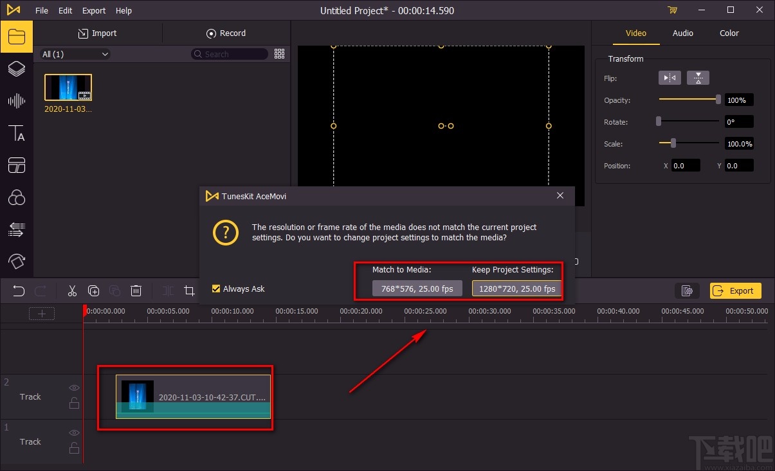This screenshot has width=775, height=471.
Task: Click the AceMovi logo icon in title bar
Action: click(x=13, y=10)
